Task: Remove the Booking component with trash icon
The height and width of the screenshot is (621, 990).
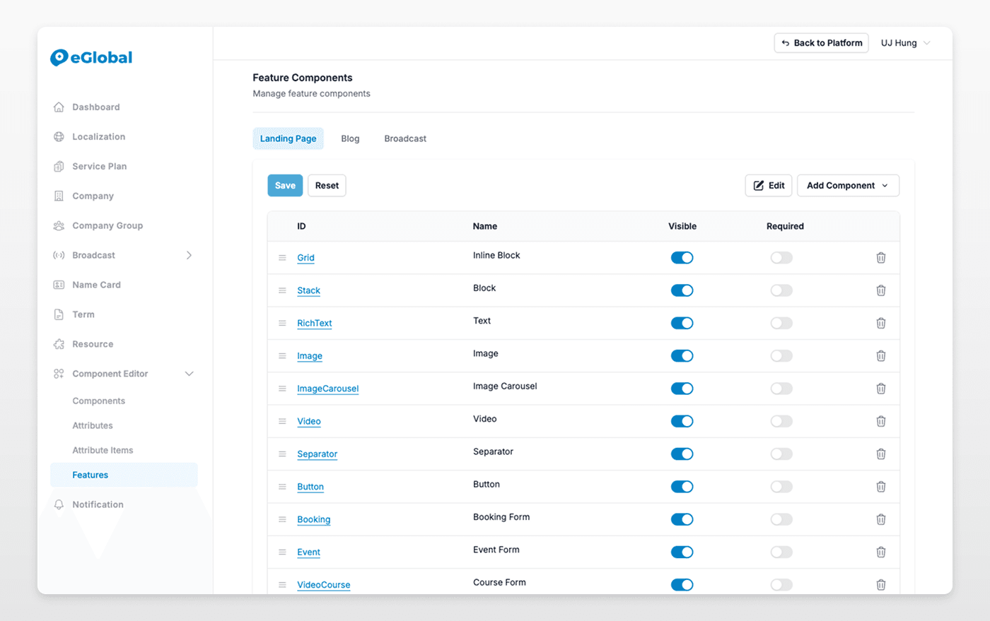Action: click(880, 519)
